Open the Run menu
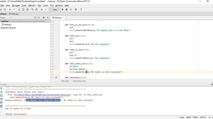 40,6
